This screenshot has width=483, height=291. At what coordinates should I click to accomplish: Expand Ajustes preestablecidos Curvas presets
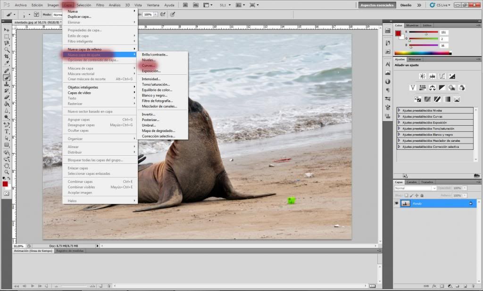tap(399, 116)
